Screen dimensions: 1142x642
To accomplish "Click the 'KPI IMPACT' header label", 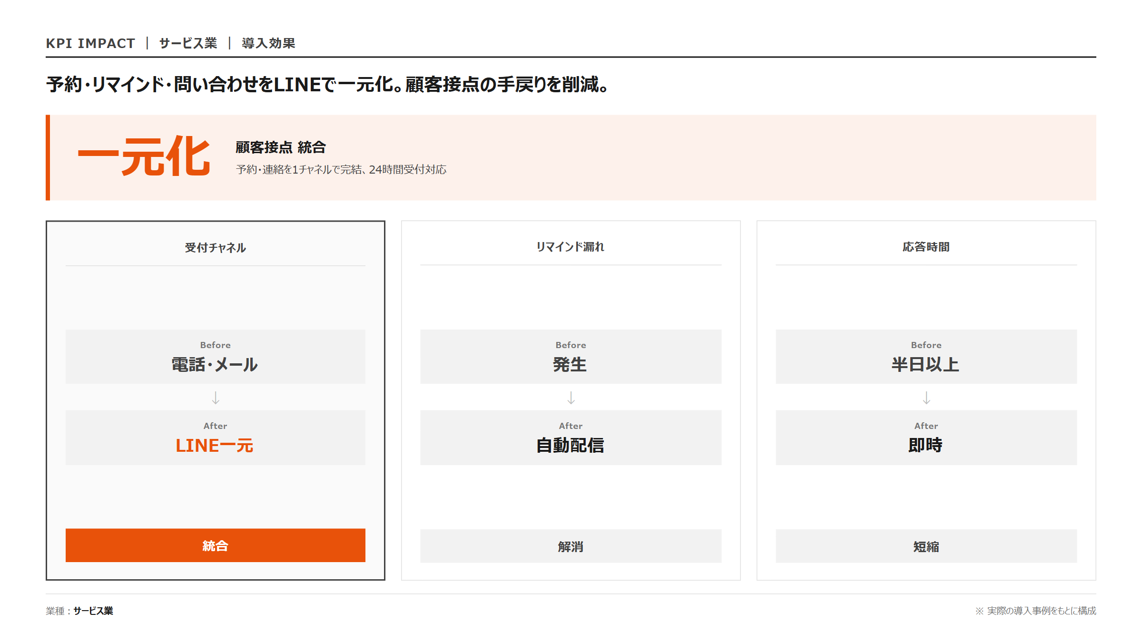I will [x=90, y=43].
